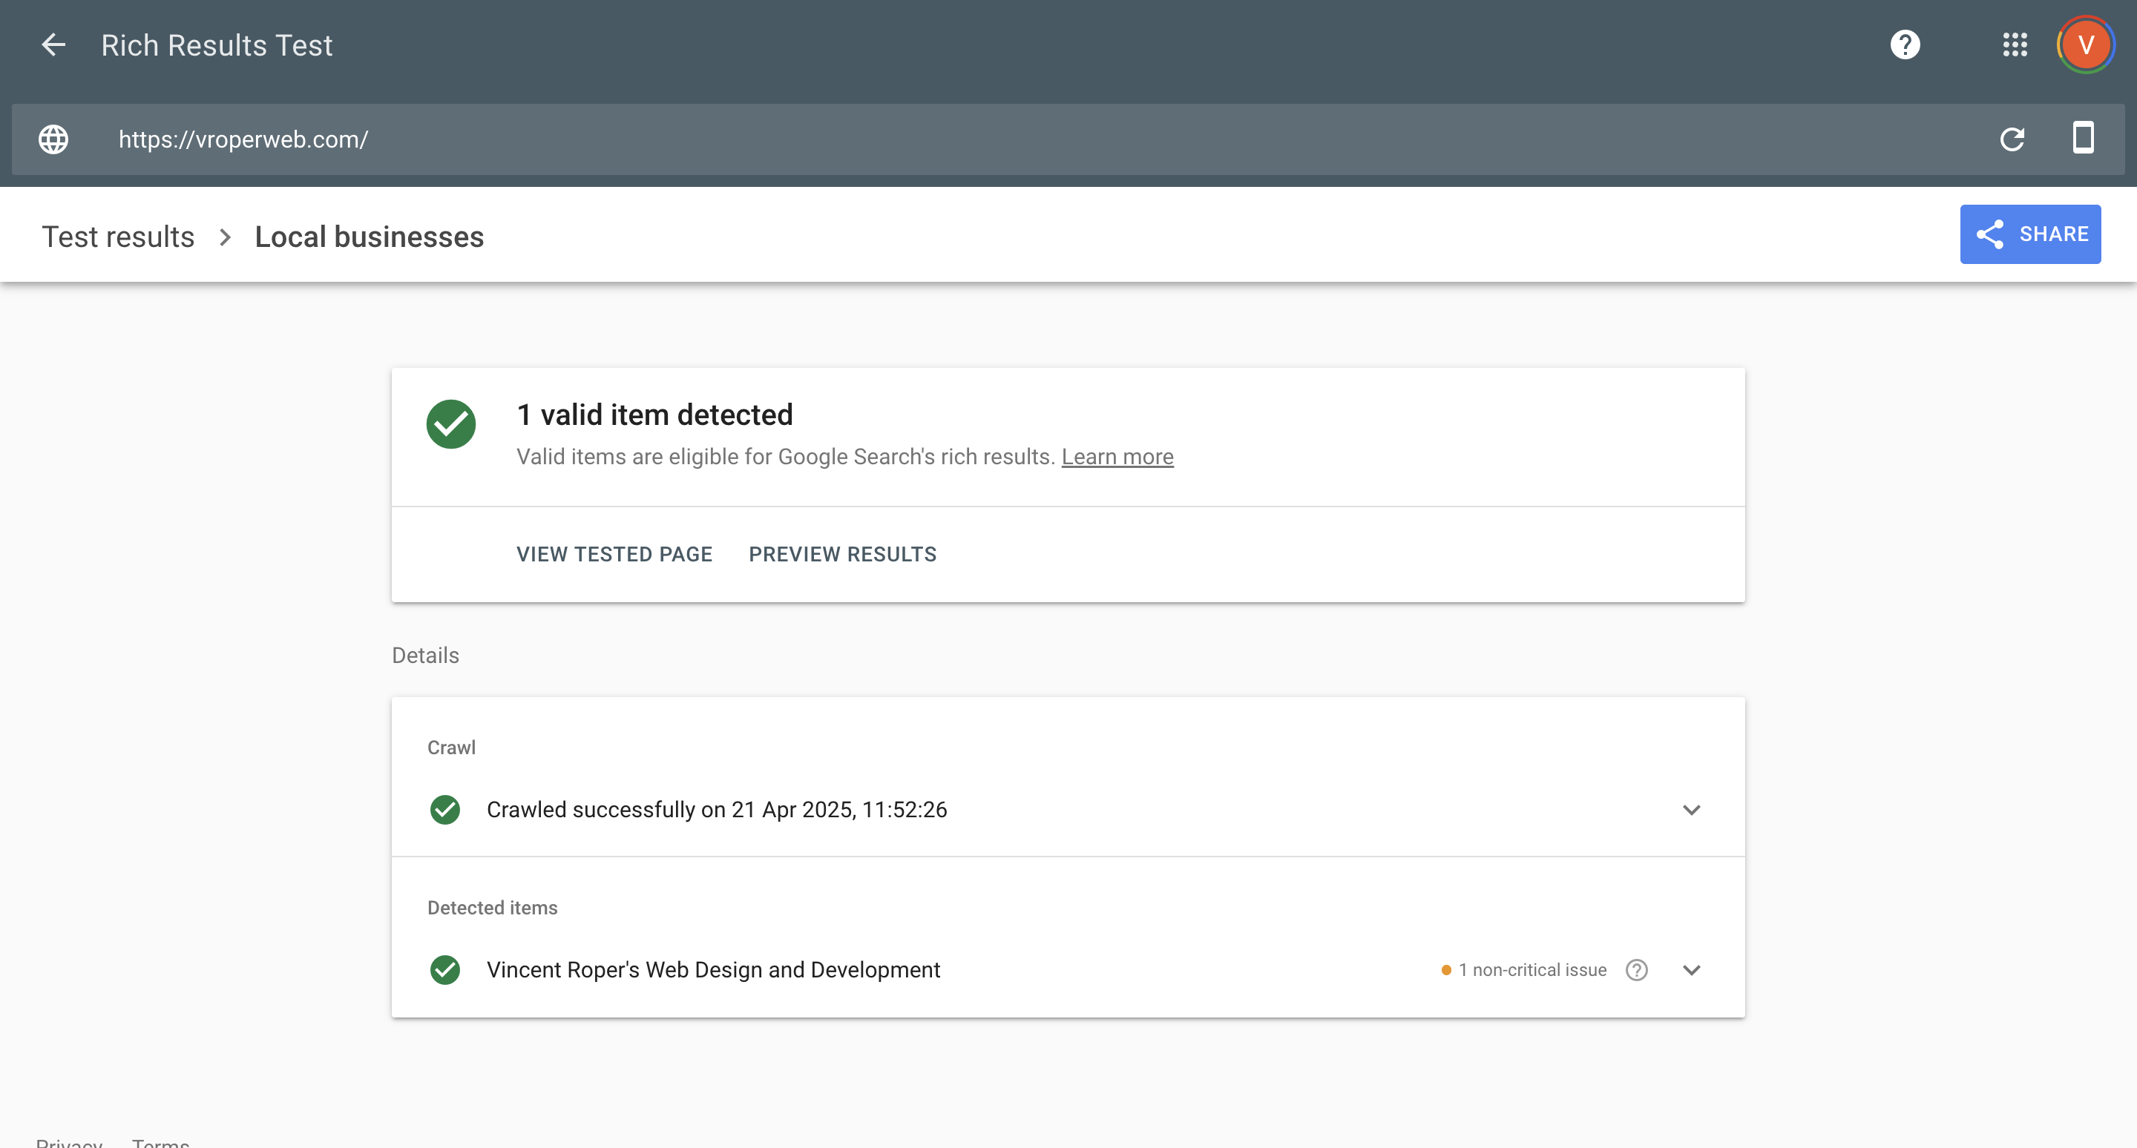Click the Crawl section label
Viewport: 2137px width, 1148px height.
[x=451, y=748]
